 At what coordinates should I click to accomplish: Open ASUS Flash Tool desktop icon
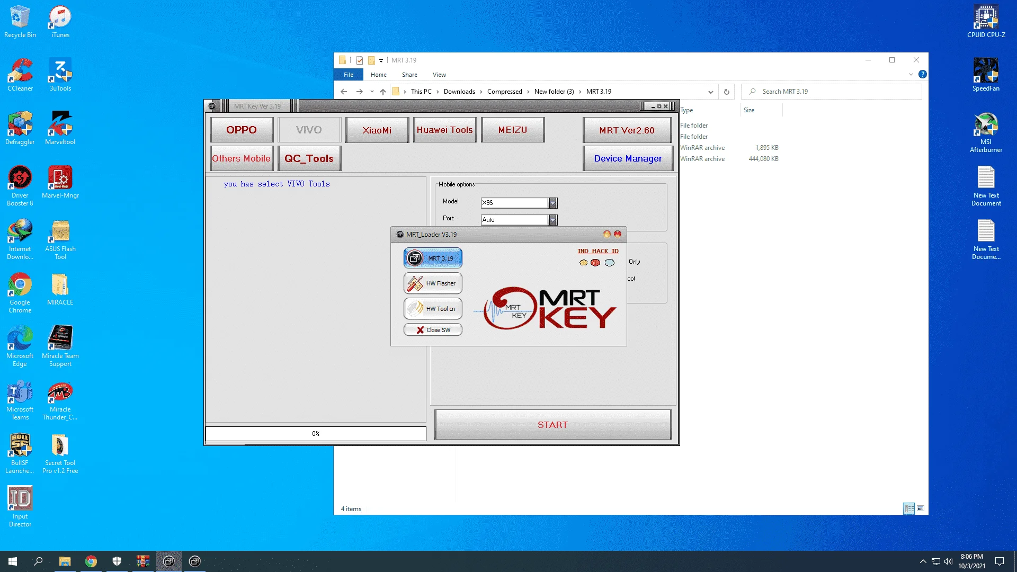pos(60,239)
